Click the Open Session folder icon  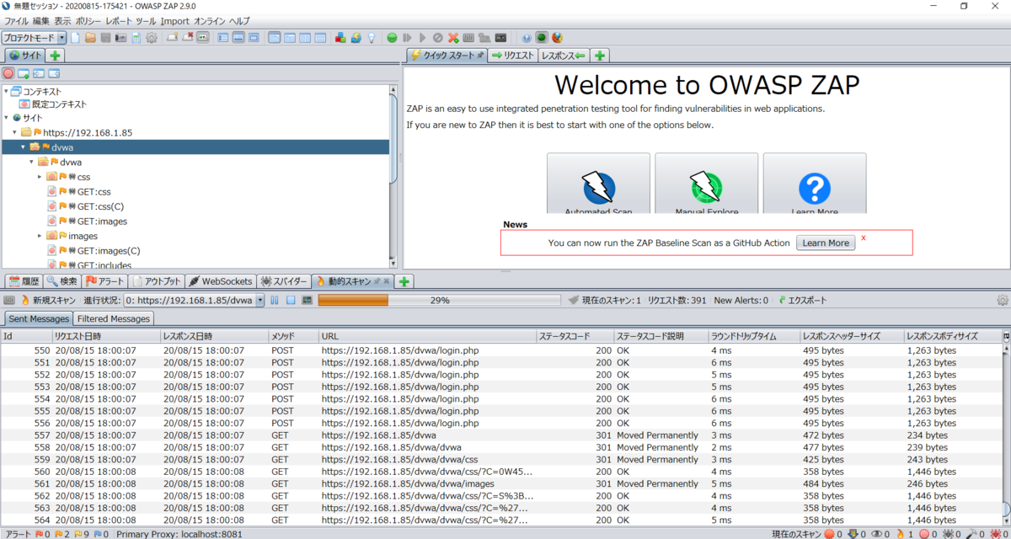click(x=90, y=38)
